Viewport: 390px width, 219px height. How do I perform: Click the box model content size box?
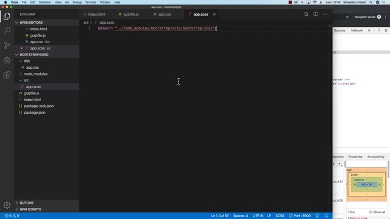pyautogui.click(x=367, y=184)
